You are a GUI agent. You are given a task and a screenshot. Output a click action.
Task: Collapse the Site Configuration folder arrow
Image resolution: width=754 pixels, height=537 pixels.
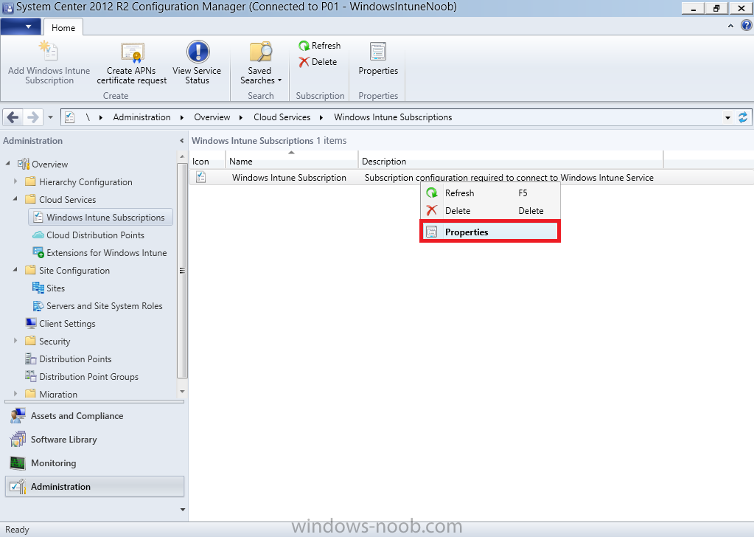tap(15, 270)
